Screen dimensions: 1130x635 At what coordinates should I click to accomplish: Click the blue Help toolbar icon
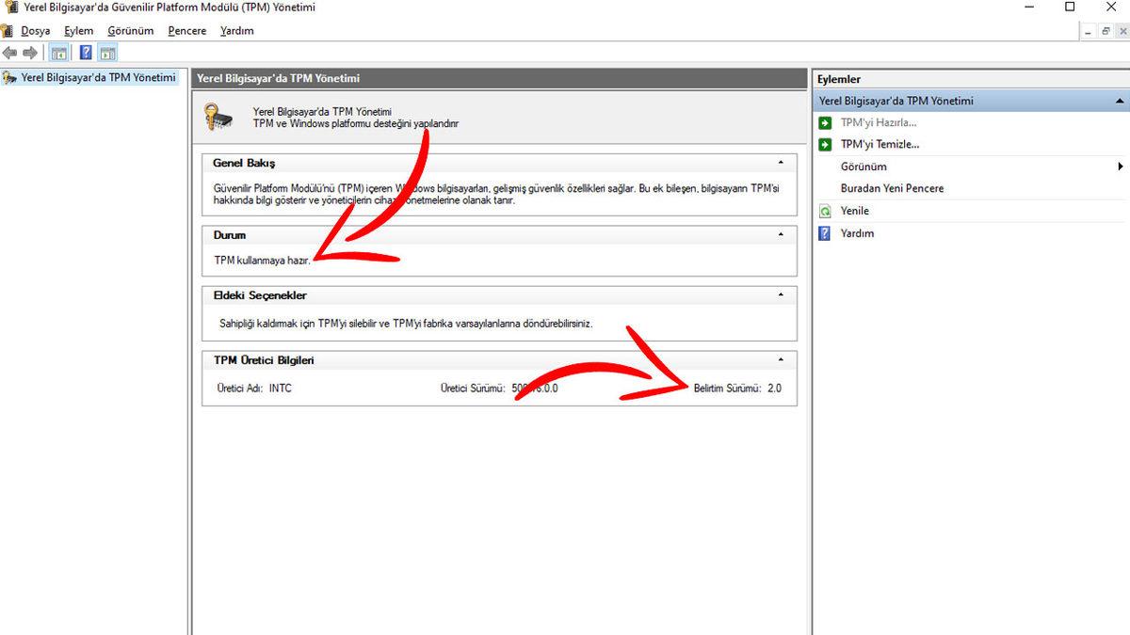86,53
